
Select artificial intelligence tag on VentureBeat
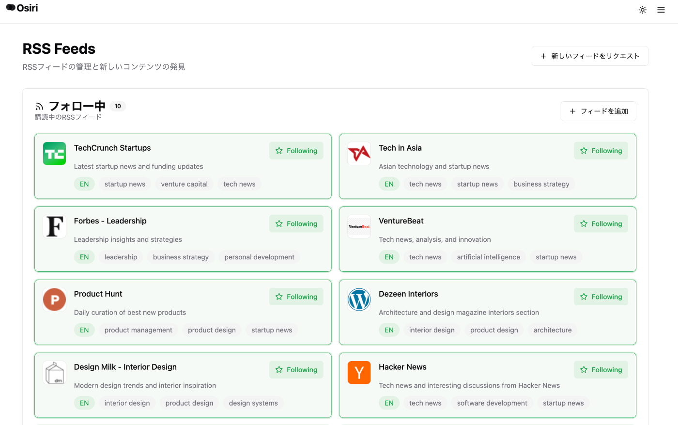[x=489, y=257]
